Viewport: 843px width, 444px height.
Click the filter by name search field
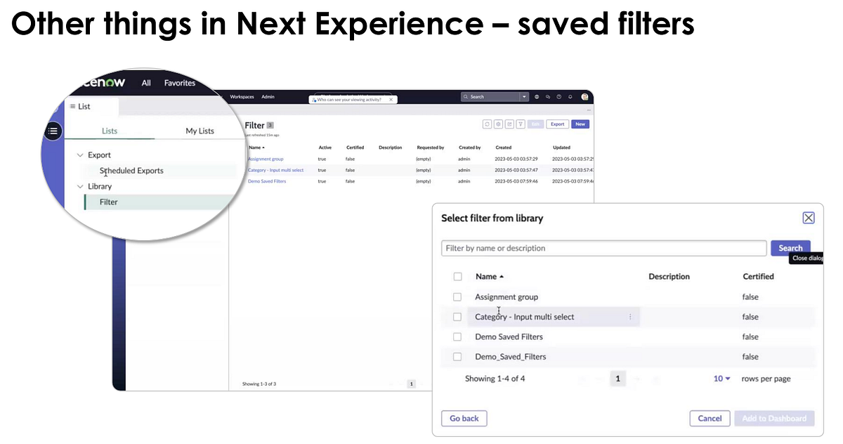603,248
